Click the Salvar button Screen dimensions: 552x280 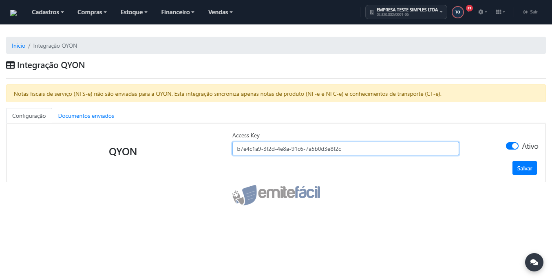coord(524,168)
